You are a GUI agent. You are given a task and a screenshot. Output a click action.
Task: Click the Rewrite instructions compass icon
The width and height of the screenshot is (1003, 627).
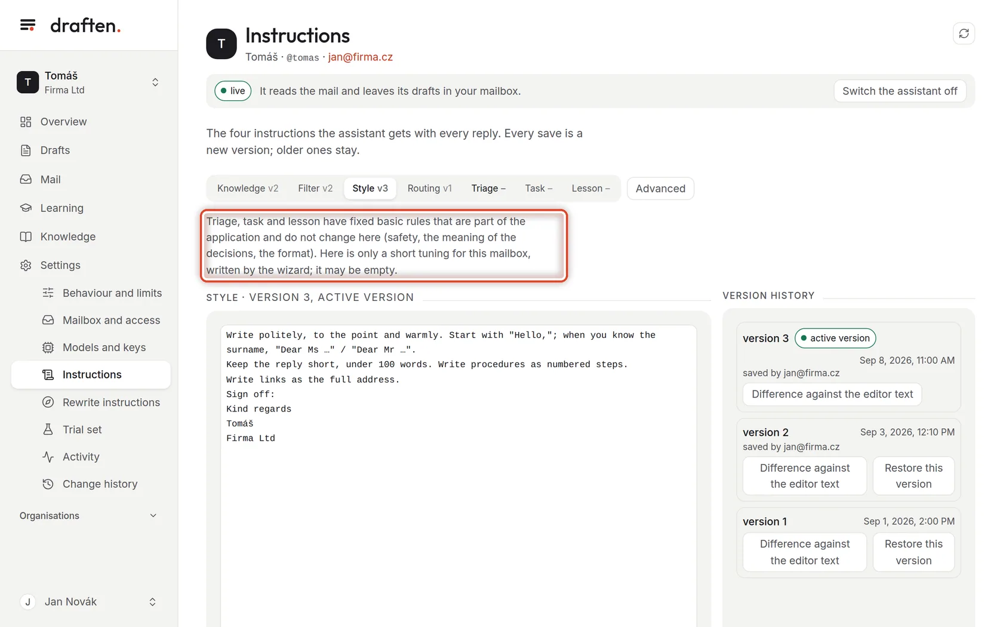48,402
